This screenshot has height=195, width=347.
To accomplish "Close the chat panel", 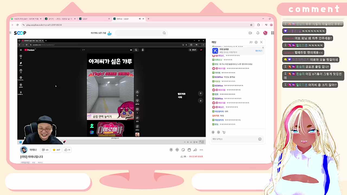I will [x=261, y=42].
